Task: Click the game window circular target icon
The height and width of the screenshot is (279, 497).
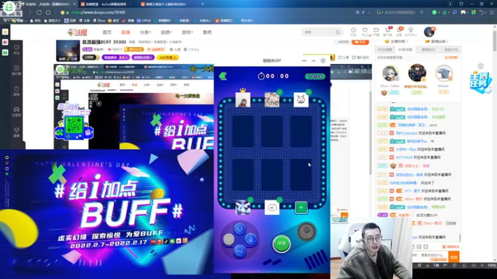Action: [x=323, y=61]
